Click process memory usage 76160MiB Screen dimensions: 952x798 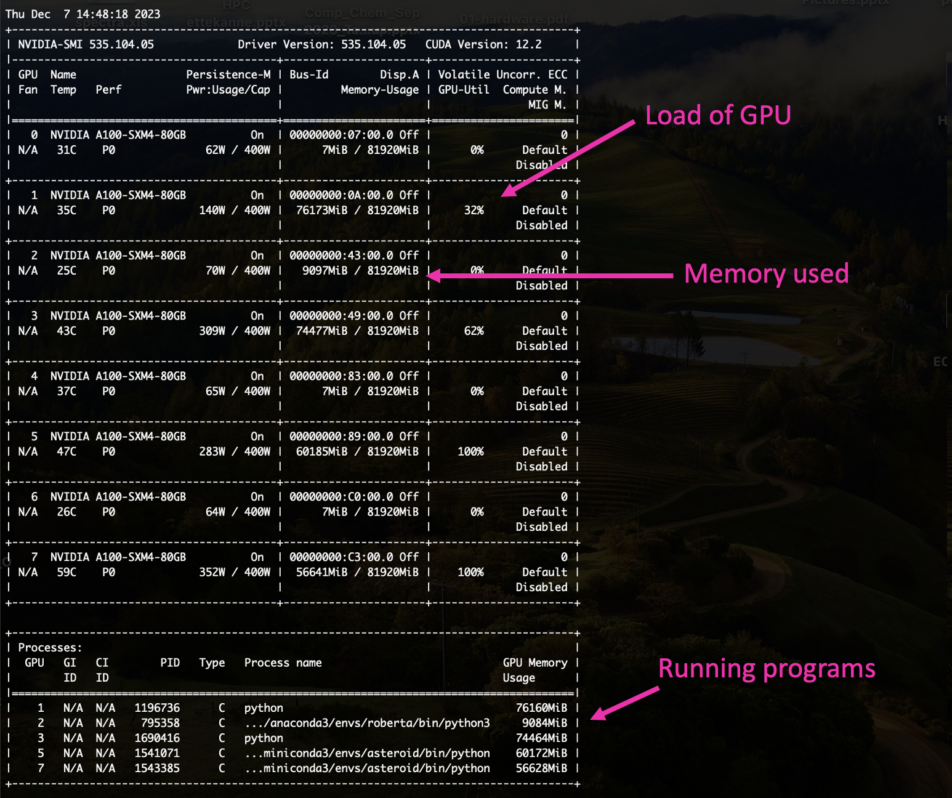pos(541,708)
